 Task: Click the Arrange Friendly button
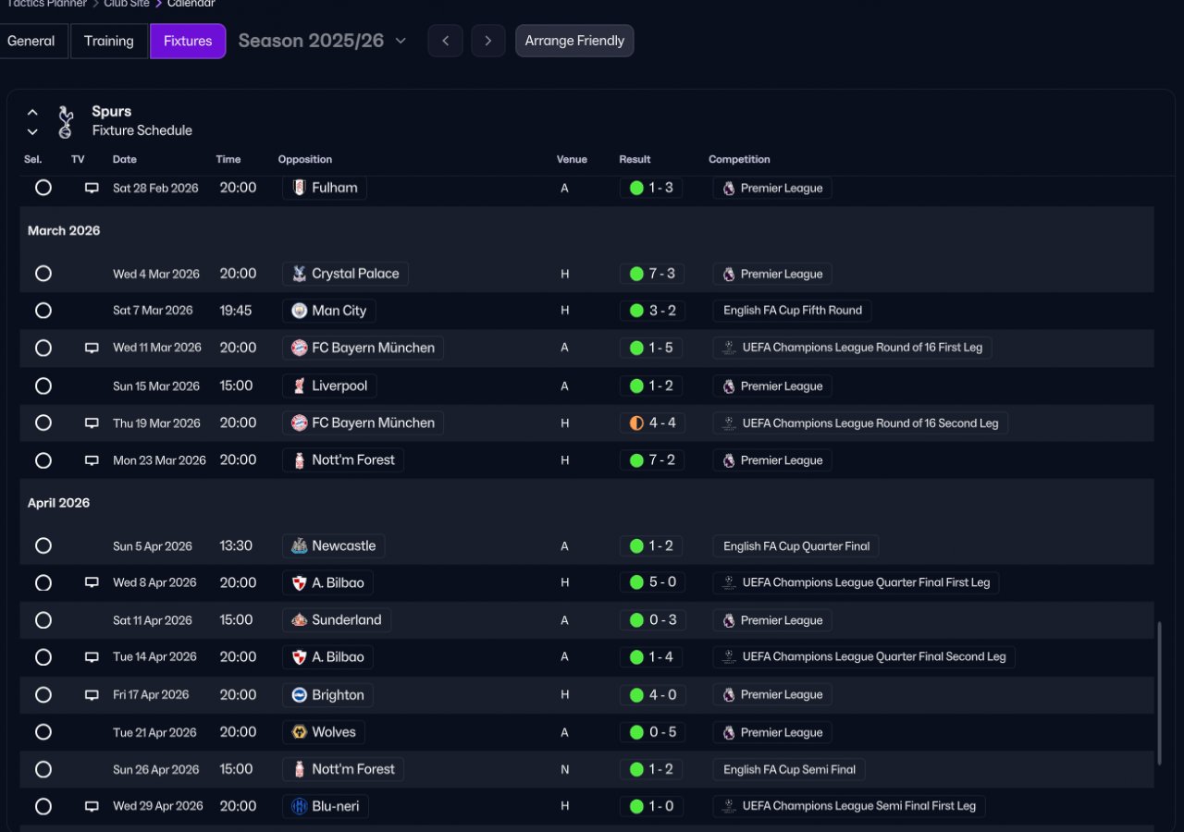[x=574, y=41]
